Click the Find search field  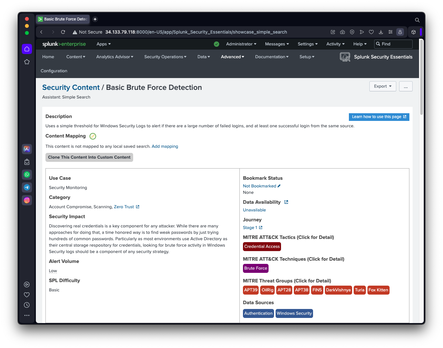[x=393, y=44]
